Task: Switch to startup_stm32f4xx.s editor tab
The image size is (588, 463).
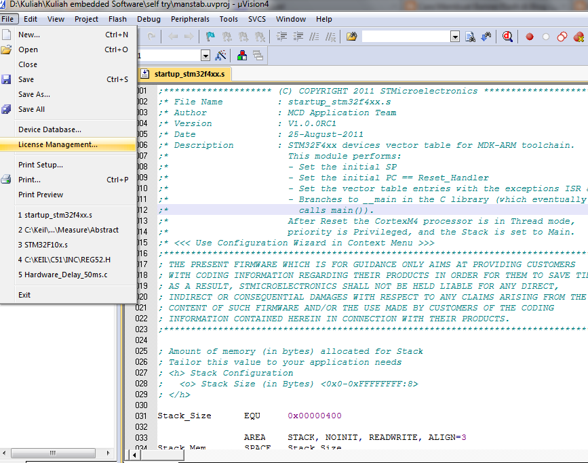Action: click(x=185, y=74)
